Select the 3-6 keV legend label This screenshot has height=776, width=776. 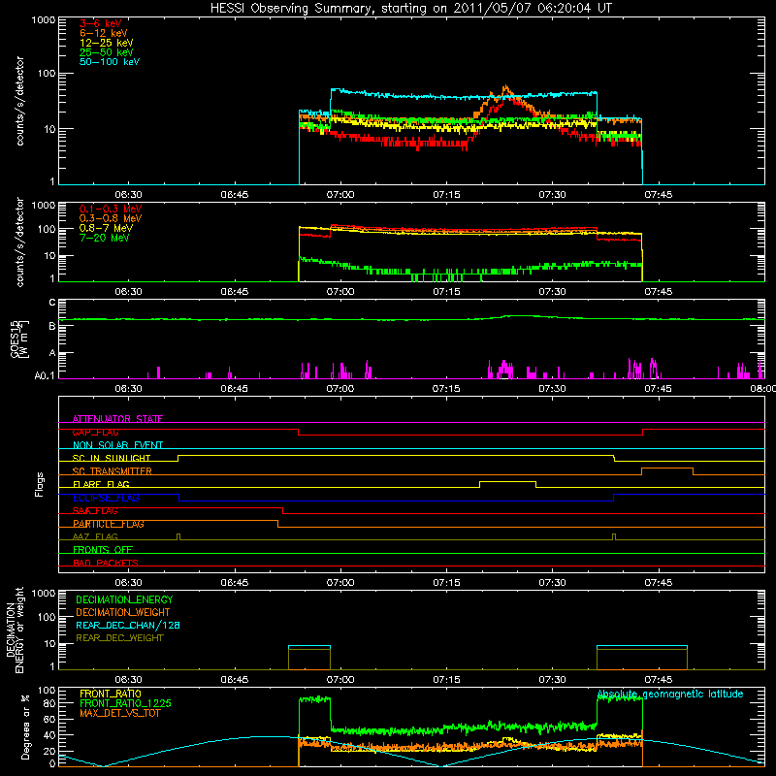(x=100, y=23)
